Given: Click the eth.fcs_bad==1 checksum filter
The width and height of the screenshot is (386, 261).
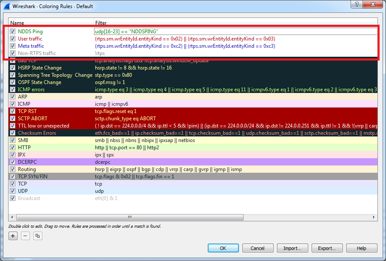Looking at the screenshot, I should [236, 133].
